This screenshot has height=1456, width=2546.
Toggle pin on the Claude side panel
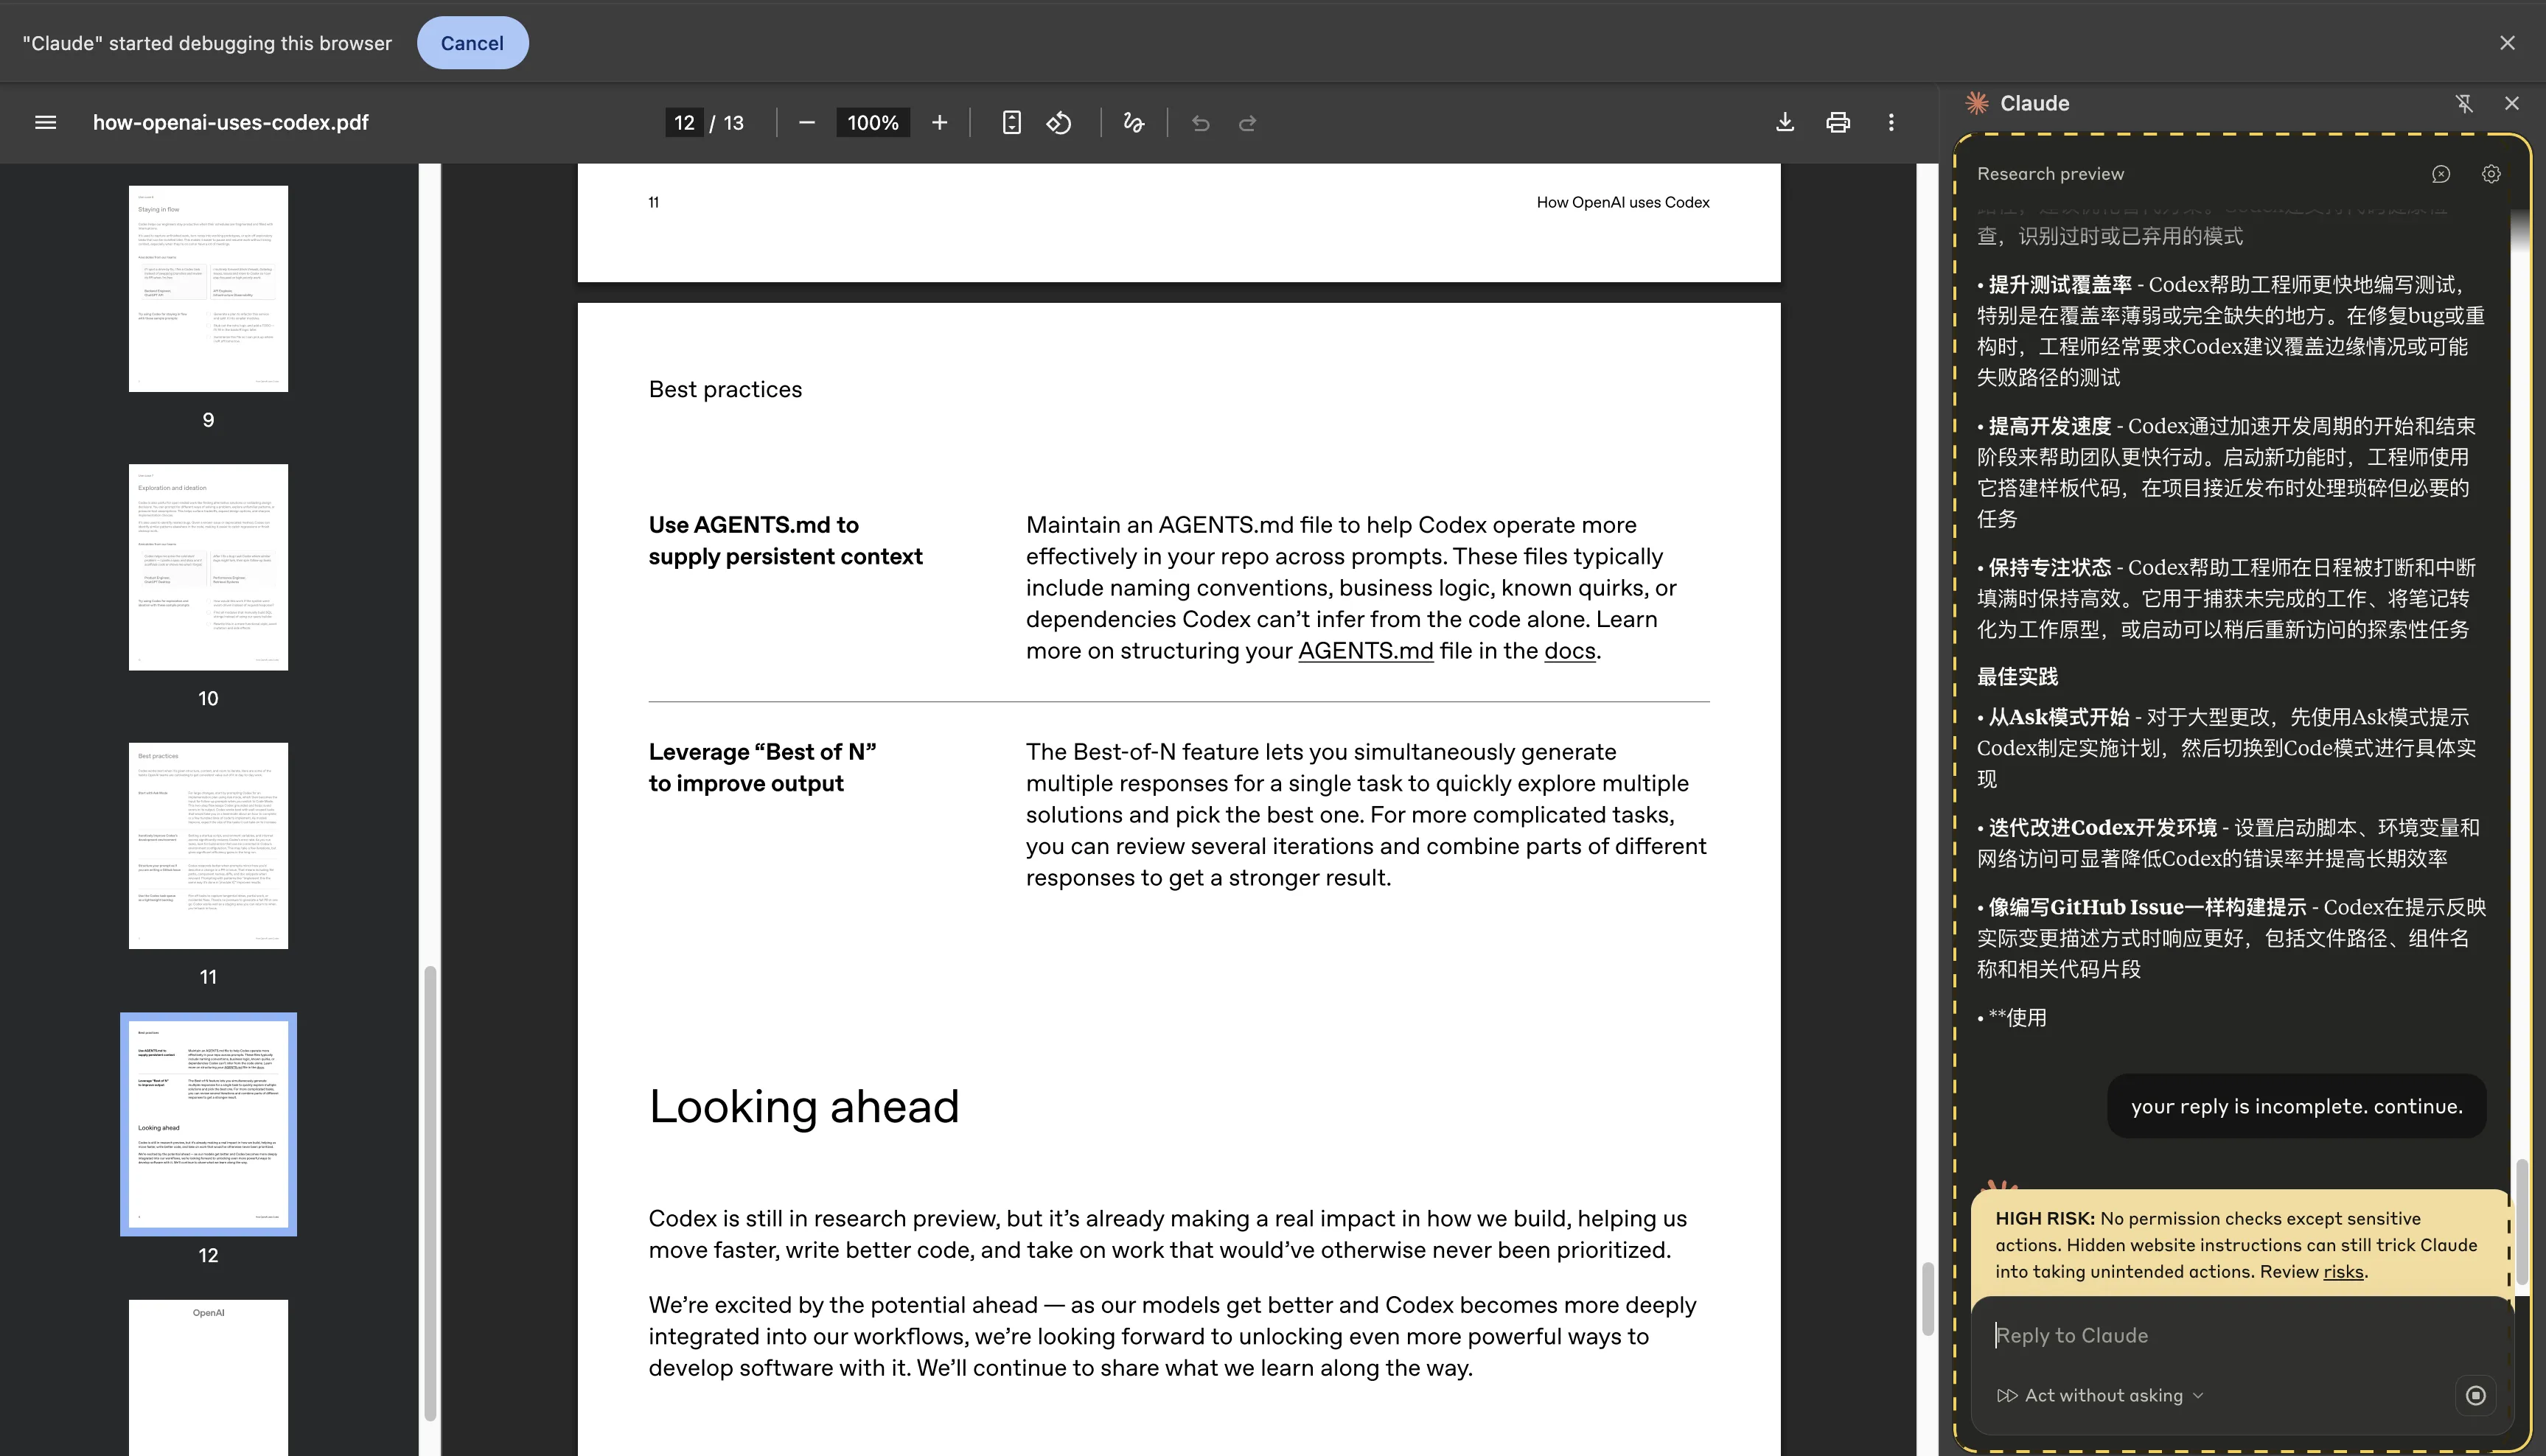(x=2464, y=103)
